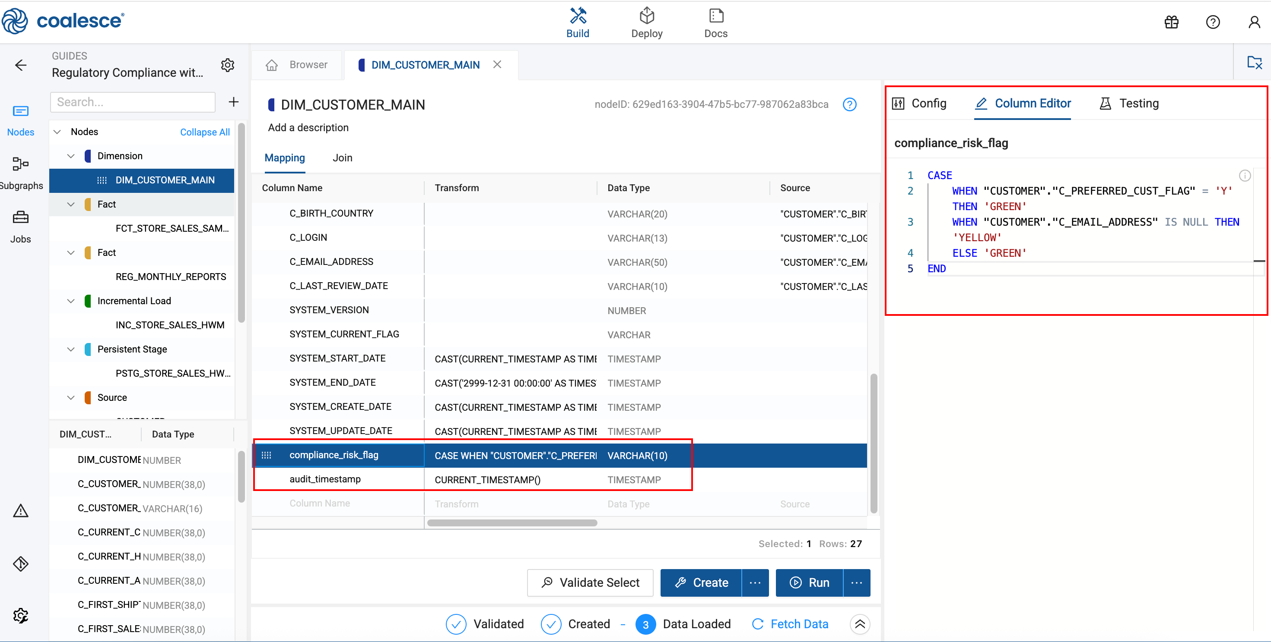This screenshot has height=642, width=1271.
Task: Open the Subgraphs sidebar panel
Action: pyautogui.click(x=21, y=173)
